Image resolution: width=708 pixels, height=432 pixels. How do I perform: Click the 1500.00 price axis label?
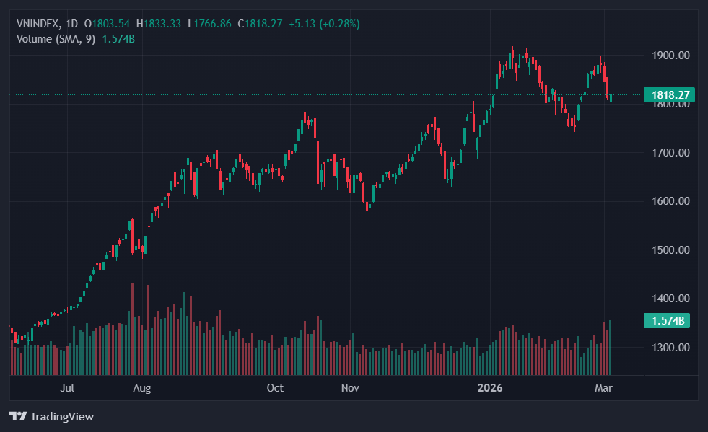tap(670, 250)
